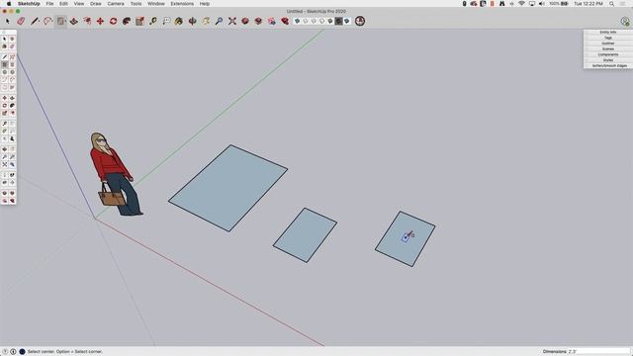Open 3D Warehouse from top toolbar

[x=245, y=21]
